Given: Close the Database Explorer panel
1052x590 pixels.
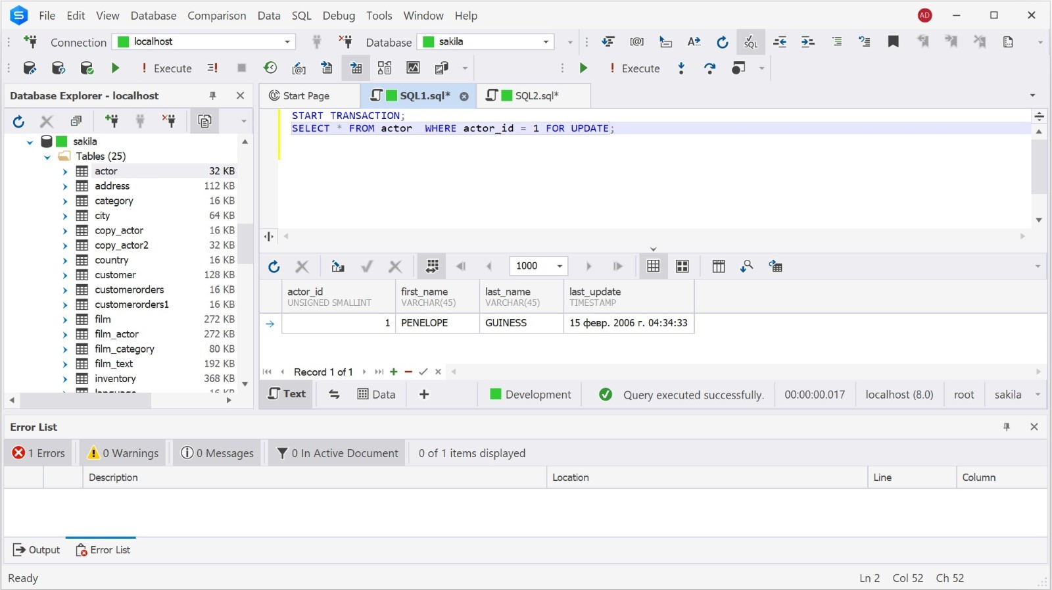Looking at the screenshot, I should (240, 96).
